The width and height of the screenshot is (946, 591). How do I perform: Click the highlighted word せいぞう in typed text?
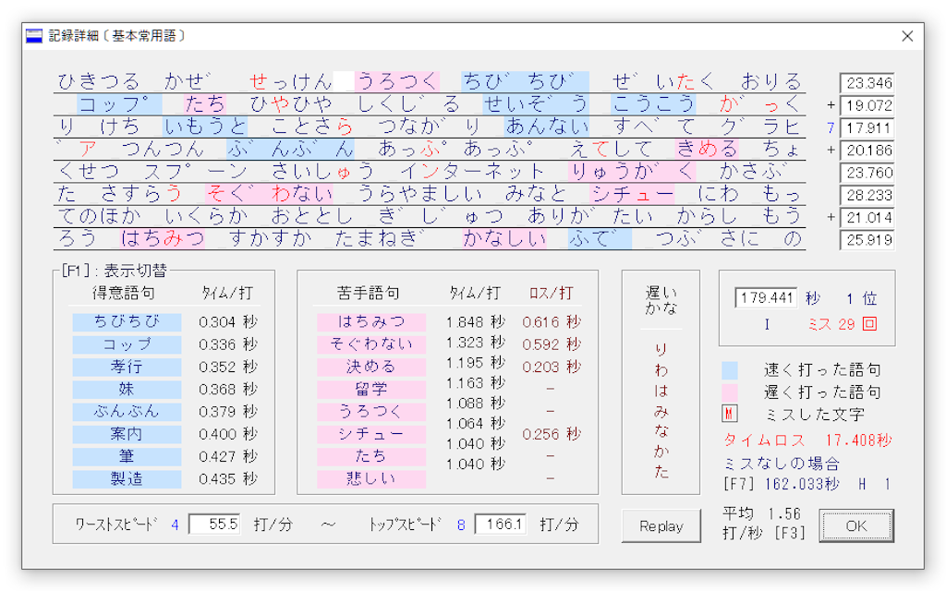tap(536, 104)
